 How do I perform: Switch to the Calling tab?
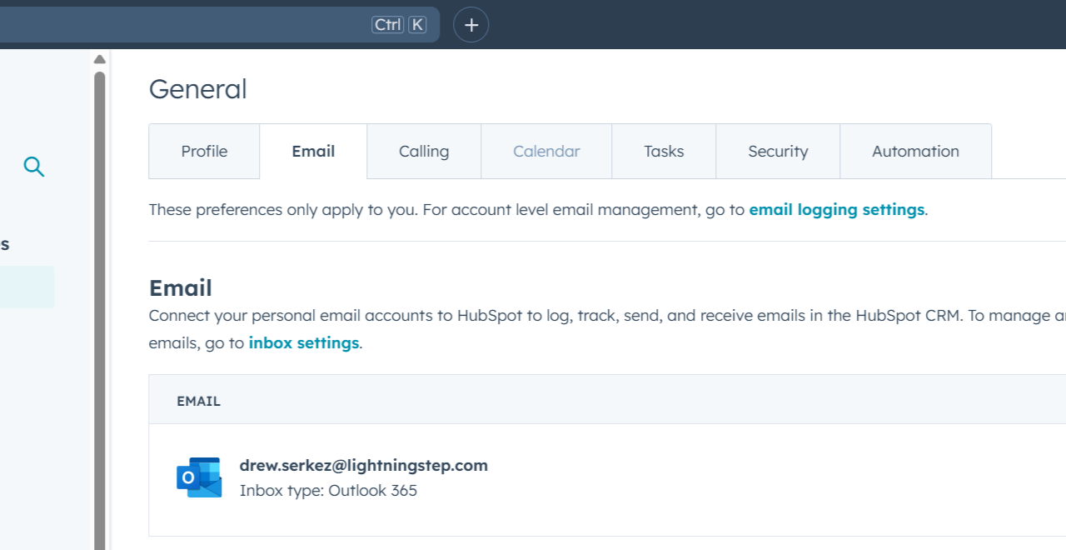(x=423, y=151)
